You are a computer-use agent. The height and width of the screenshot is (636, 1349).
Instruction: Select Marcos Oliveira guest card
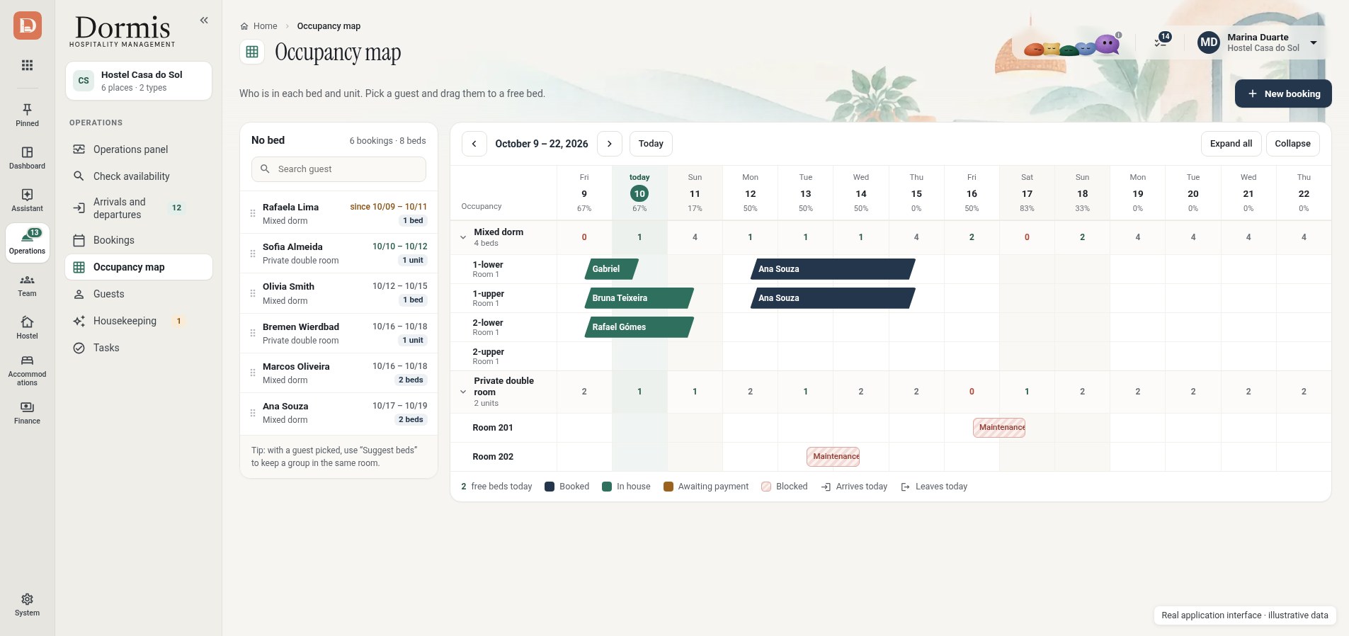point(338,373)
